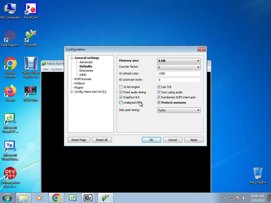271x203 pixels.
Task: Confirm configuration with OK button
Action: pyautogui.click(x=151, y=140)
